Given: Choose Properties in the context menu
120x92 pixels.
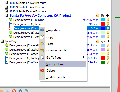Looking at the screenshot, I should point(53,30).
